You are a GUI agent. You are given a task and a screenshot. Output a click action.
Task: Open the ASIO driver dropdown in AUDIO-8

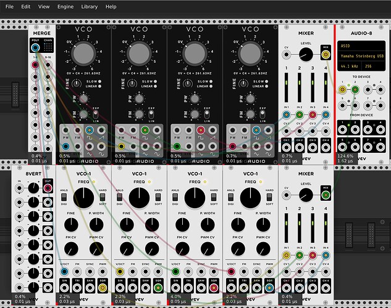(x=361, y=46)
